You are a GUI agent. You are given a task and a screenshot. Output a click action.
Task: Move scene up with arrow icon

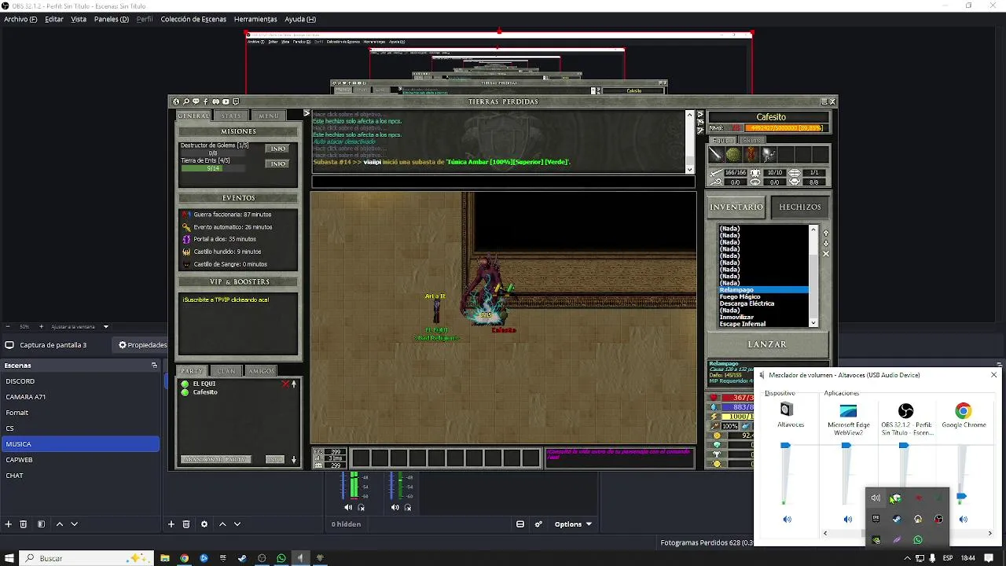(x=60, y=524)
